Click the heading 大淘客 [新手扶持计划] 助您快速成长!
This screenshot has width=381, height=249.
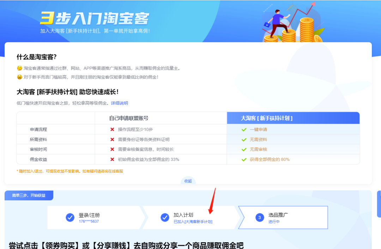coord(68,92)
